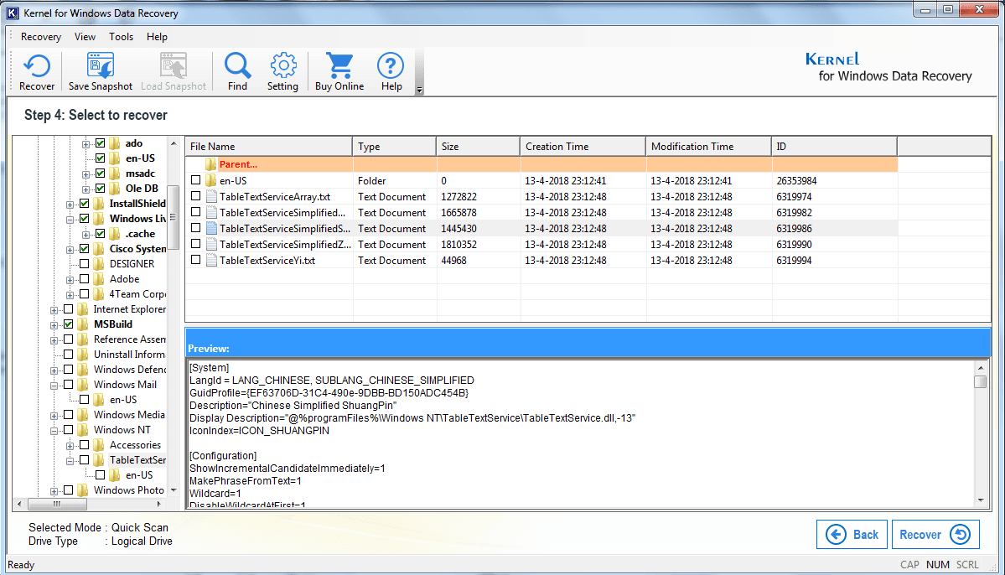Open the Find magnifier tool

[237, 66]
